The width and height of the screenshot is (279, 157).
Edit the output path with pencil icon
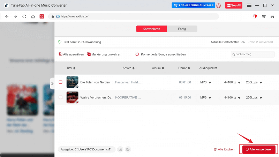120,149
